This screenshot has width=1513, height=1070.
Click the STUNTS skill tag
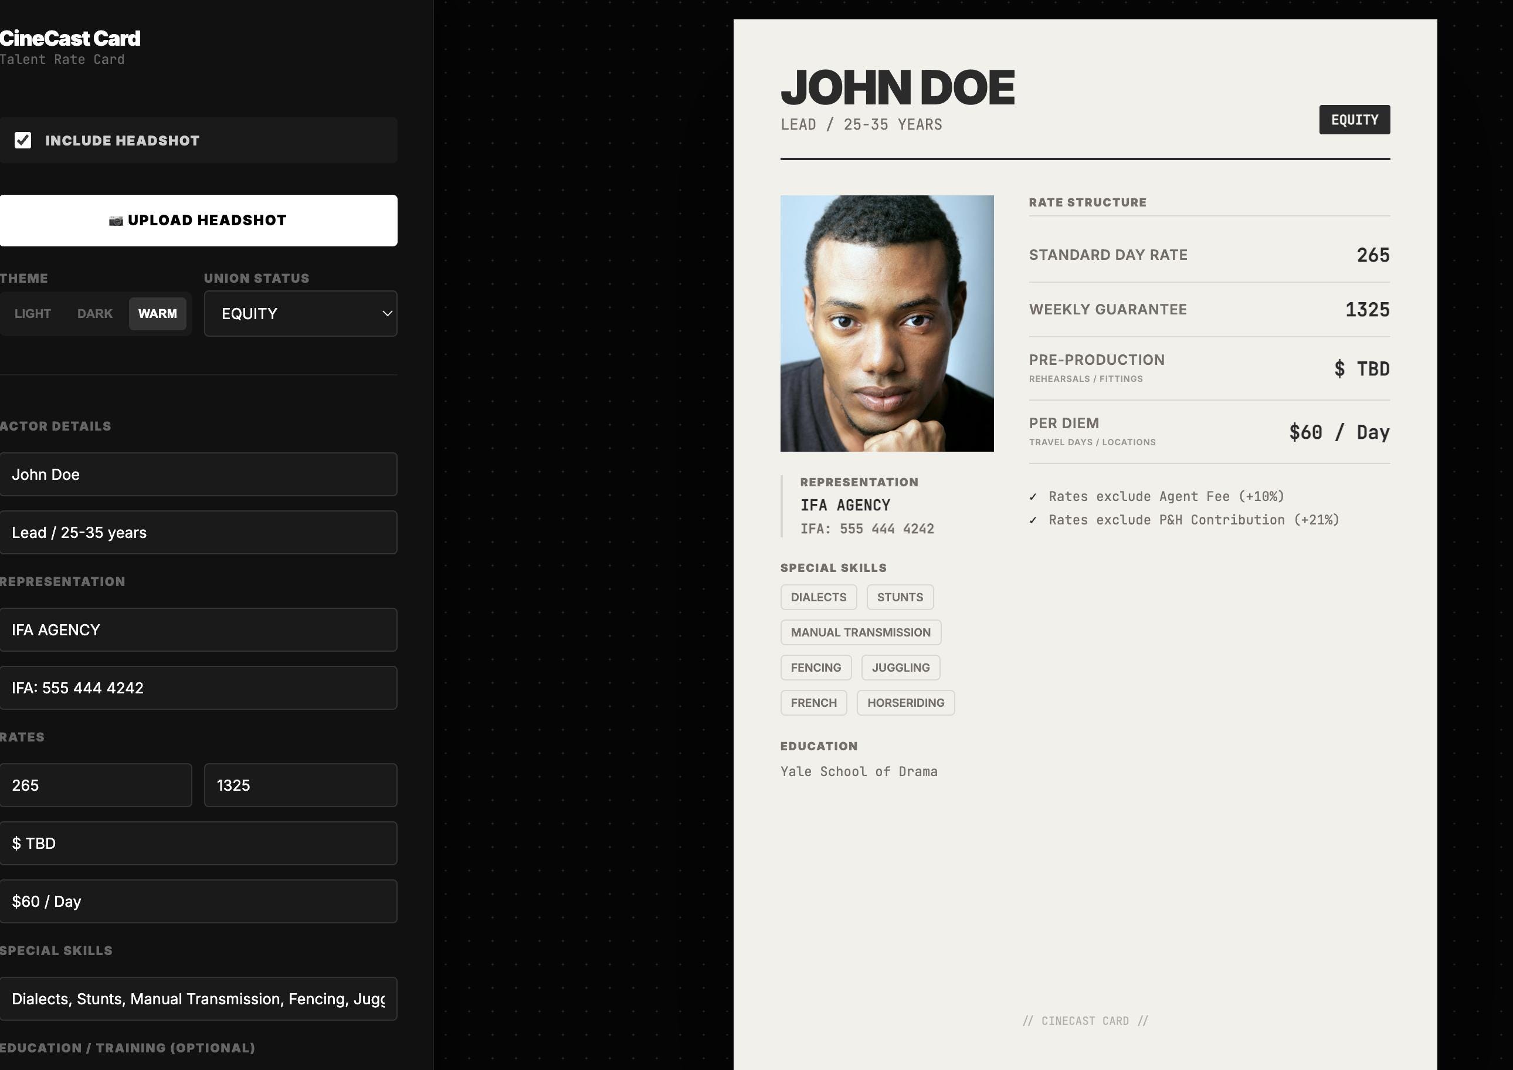click(x=900, y=597)
